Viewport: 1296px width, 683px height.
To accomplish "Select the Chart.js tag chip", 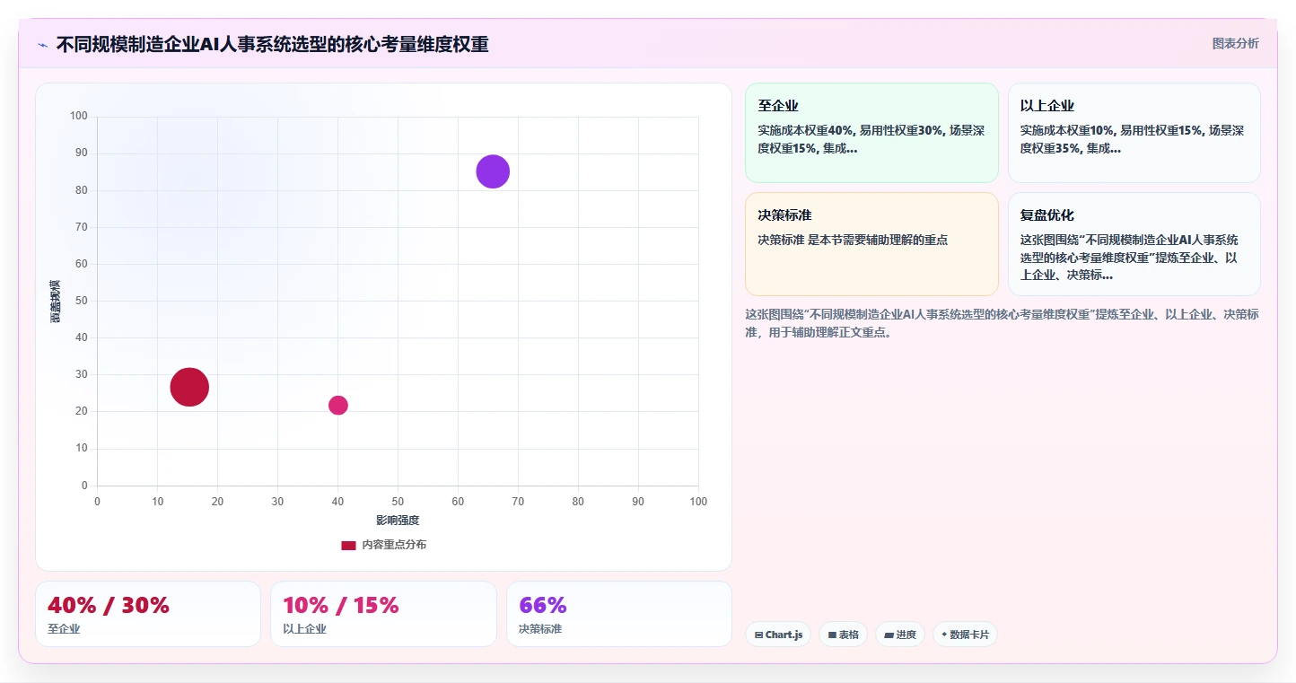I will [778, 635].
